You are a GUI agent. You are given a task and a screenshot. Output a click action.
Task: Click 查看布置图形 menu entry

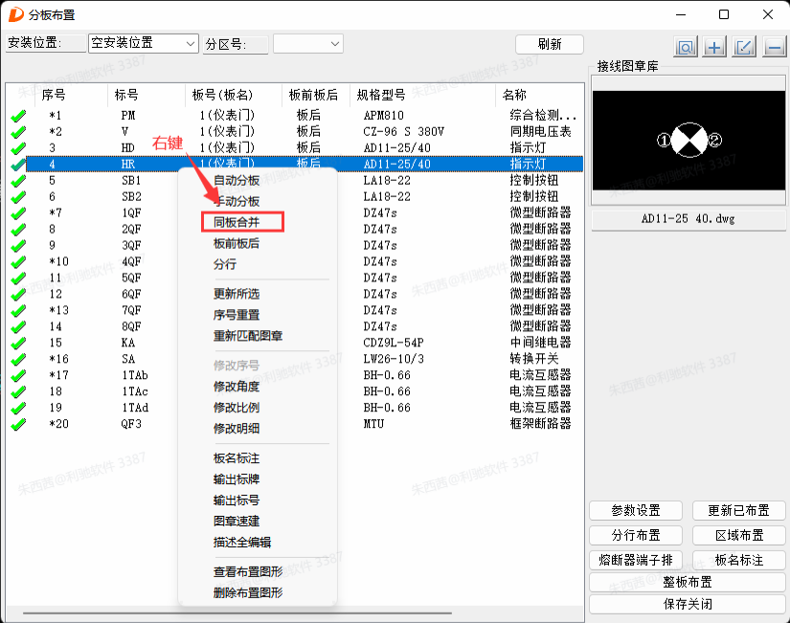(248, 571)
